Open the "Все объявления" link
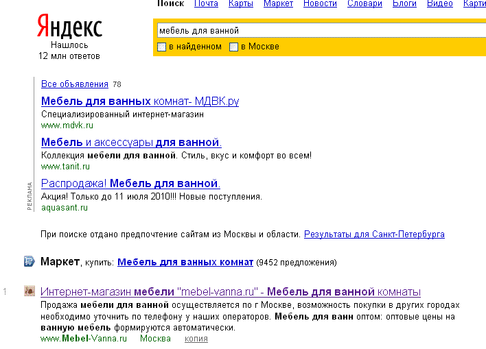The width and height of the screenshot is (486, 349). click(75, 84)
